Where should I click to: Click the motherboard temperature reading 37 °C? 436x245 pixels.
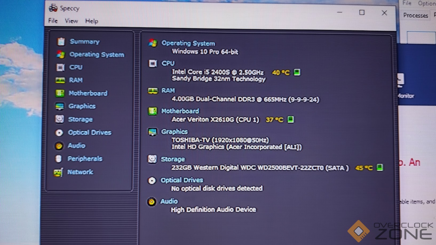tap(275, 120)
